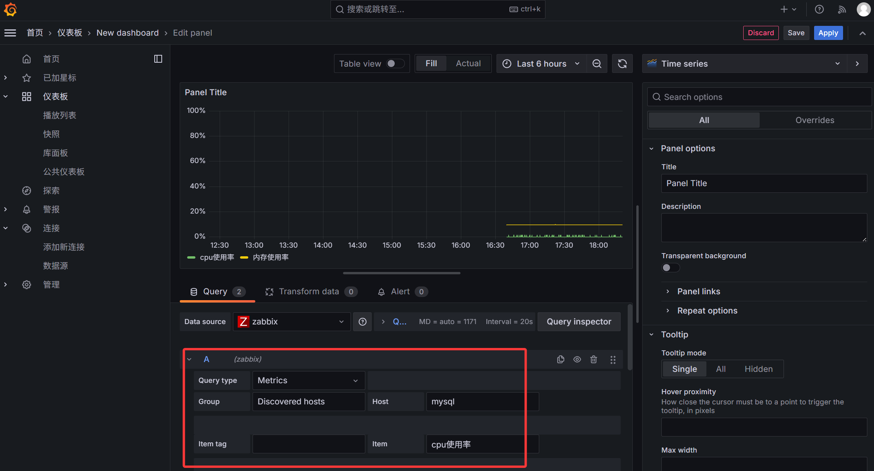
Task: Click the data source help icon
Action: tap(363, 322)
